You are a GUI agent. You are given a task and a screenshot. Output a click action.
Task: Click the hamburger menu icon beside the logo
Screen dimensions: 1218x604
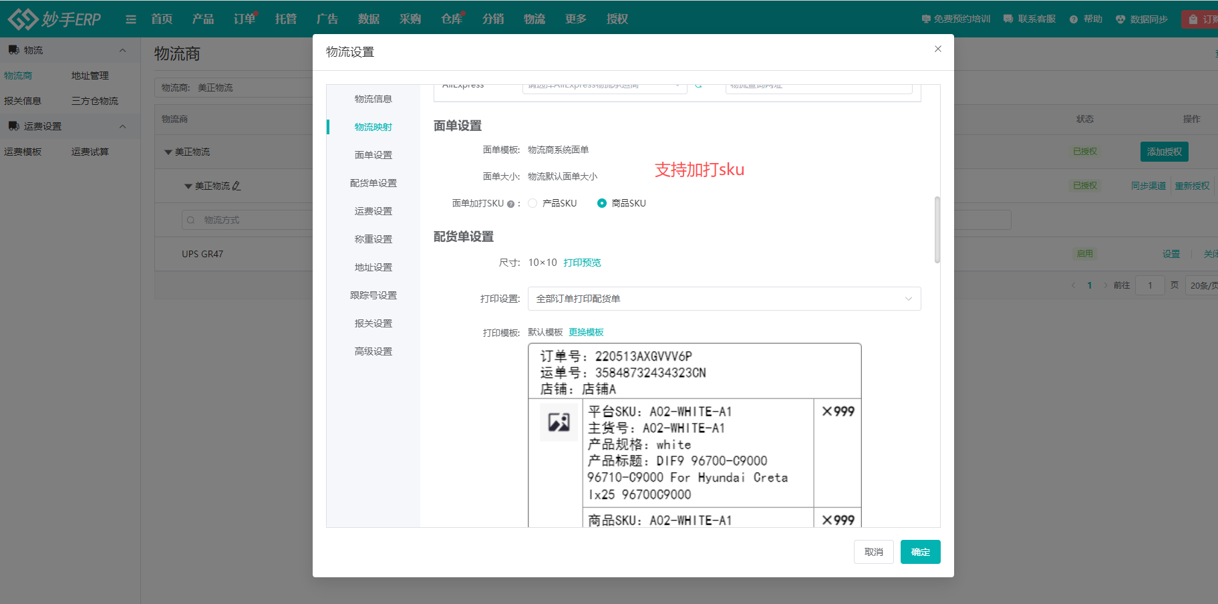pos(130,19)
